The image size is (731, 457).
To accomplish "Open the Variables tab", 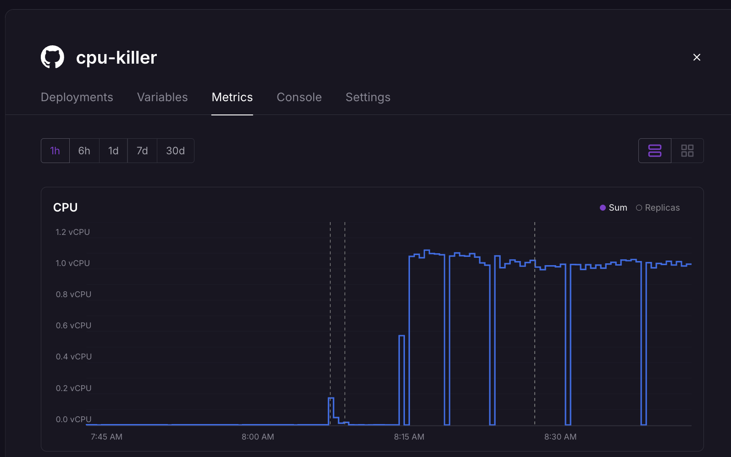I will (162, 97).
